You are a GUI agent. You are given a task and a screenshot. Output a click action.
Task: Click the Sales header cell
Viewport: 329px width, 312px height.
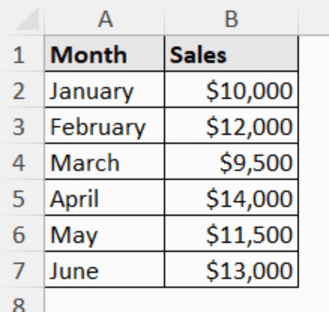click(x=231, y=54)
